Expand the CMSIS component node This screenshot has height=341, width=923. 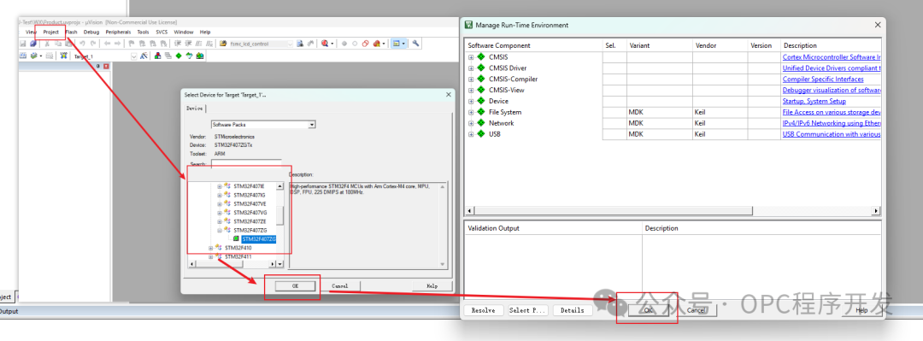point(471,57)
